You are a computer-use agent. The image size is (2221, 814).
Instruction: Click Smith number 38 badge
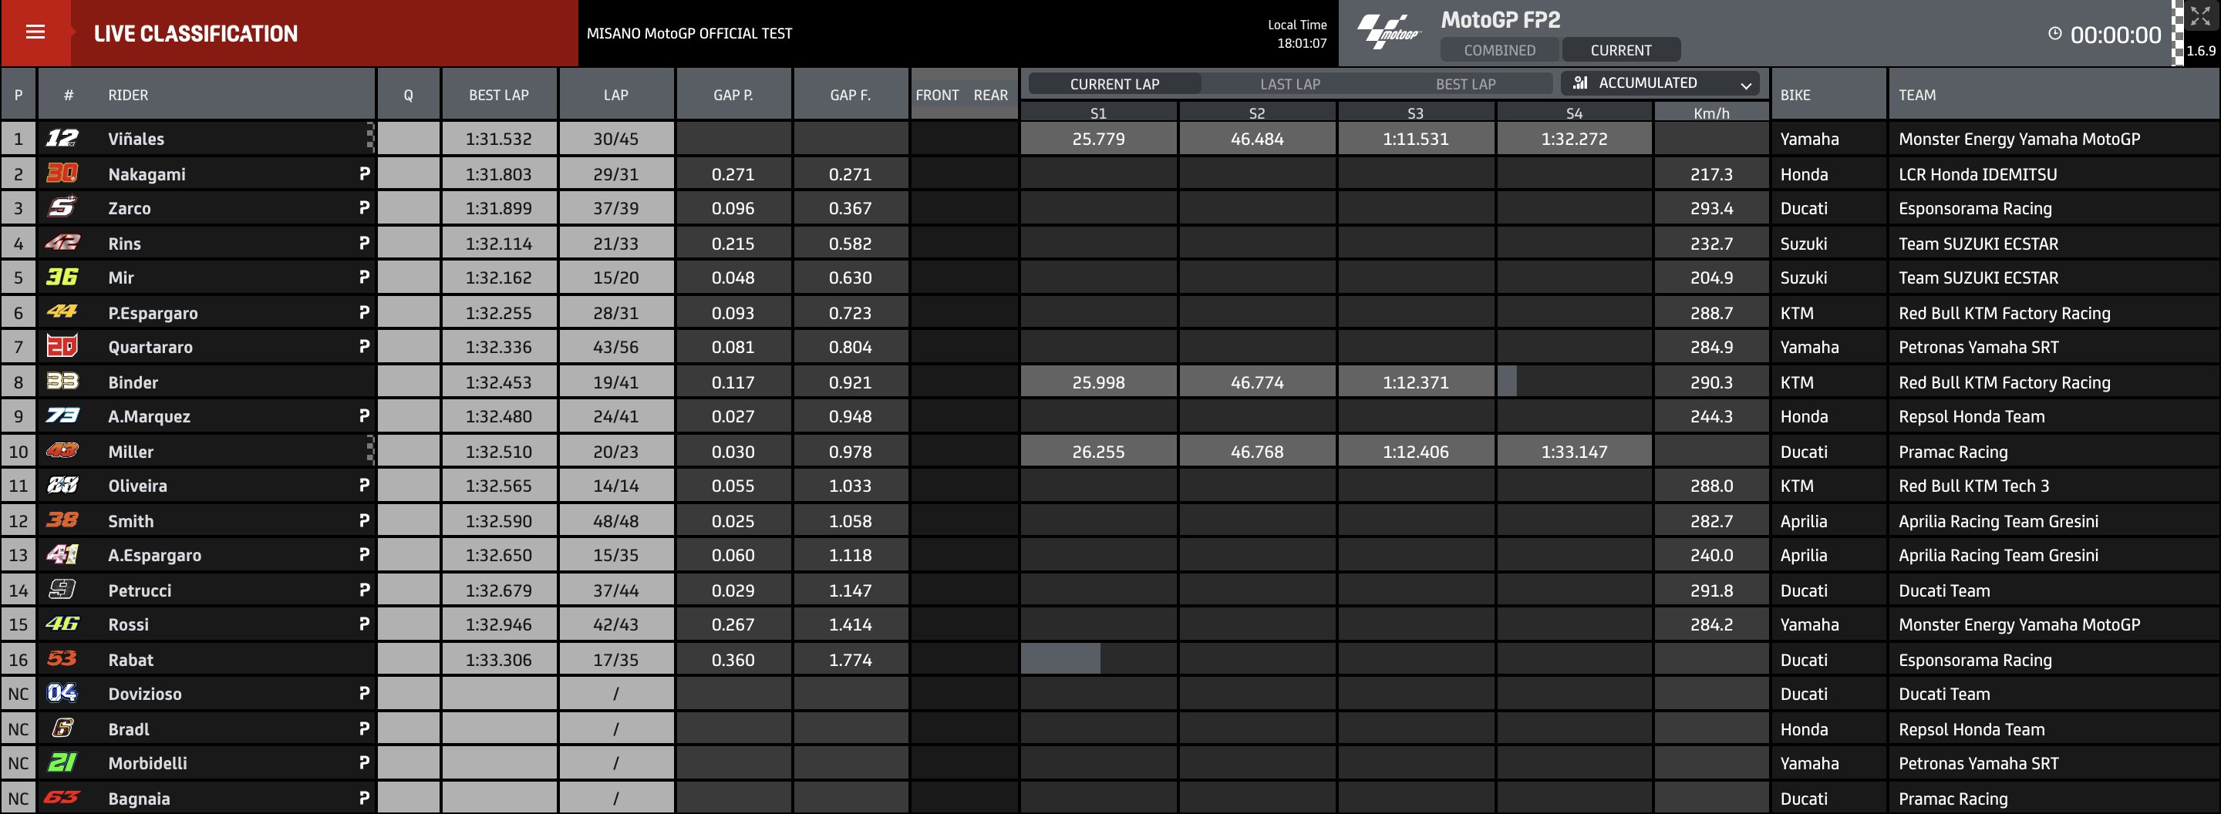pyautogui.click(x=62, y=520)
